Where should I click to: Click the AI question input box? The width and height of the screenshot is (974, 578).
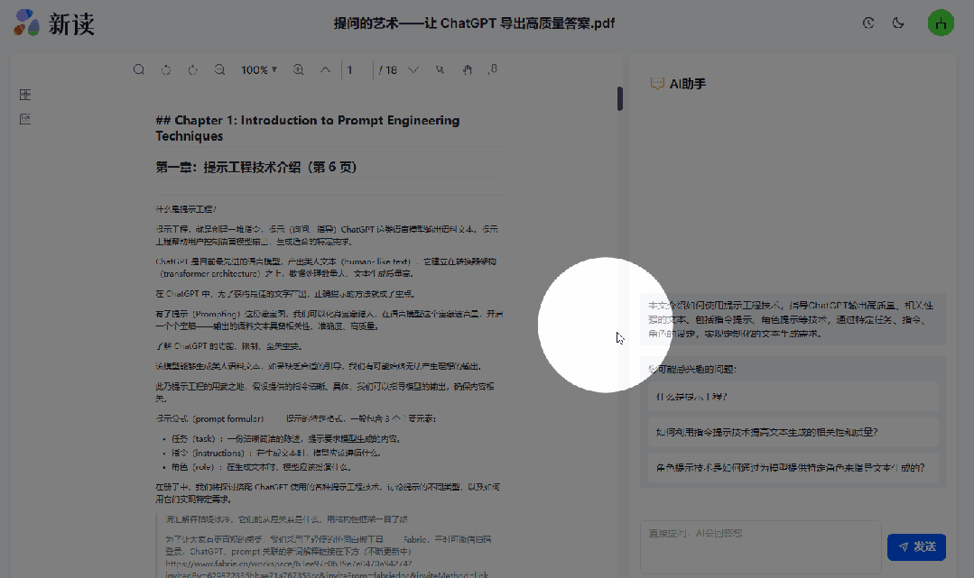pos(760,546)
